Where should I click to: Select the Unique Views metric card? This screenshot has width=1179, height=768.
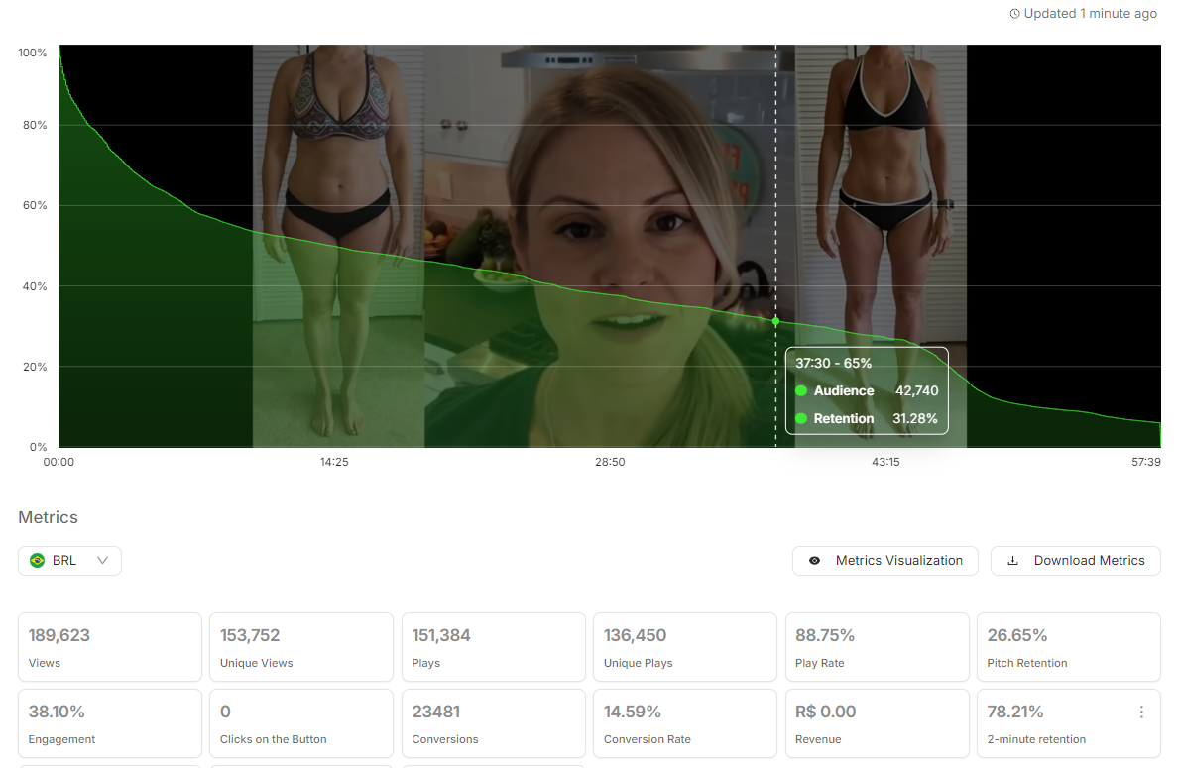coord(300,647)
